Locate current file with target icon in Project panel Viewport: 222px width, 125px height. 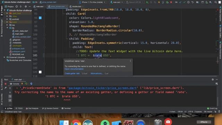coord(17,7)
